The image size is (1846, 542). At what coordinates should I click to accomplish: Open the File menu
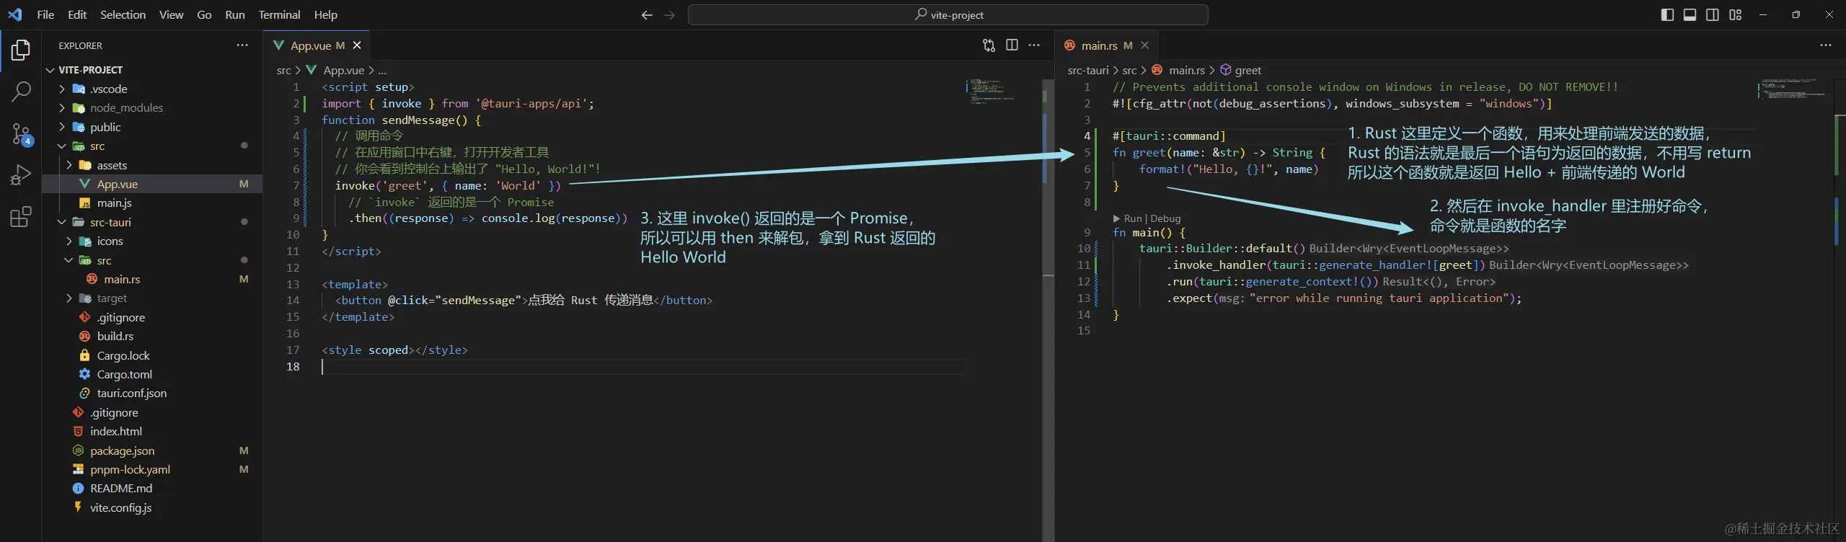pyautogui.click(x=45, y=14)
